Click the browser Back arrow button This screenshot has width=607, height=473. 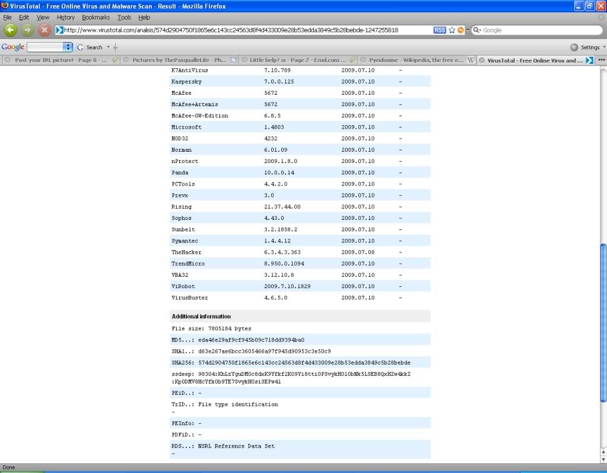pyautogui.click(x=10, y=30)
